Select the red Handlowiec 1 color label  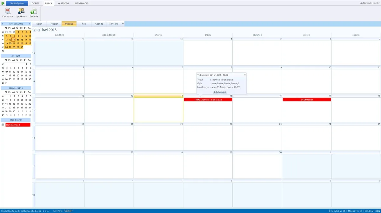click(x=18, y=125)
